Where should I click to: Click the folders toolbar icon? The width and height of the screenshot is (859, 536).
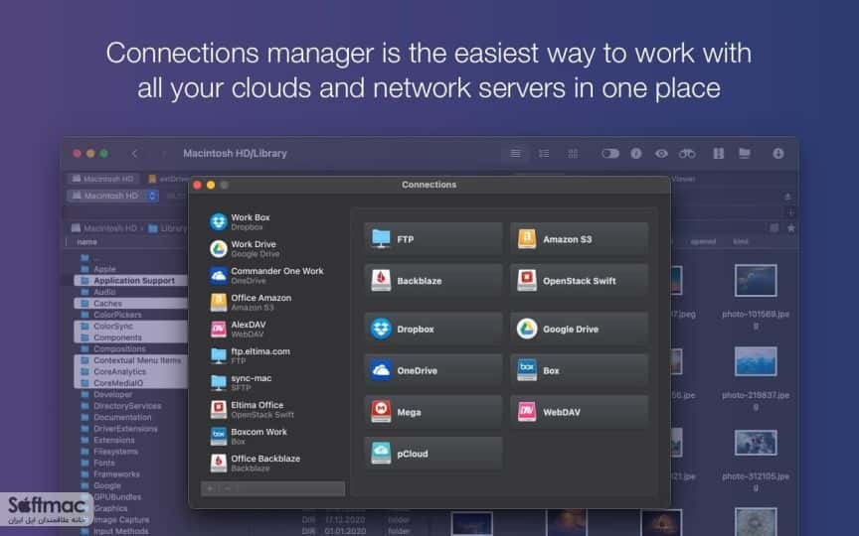pos(745,154)
